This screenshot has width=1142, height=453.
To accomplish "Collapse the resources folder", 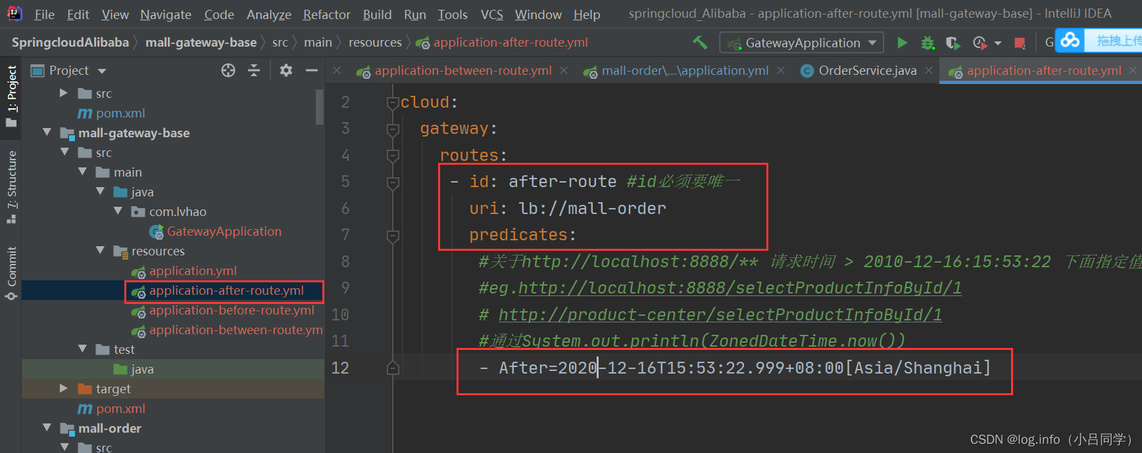I will [x=100, y=251].
